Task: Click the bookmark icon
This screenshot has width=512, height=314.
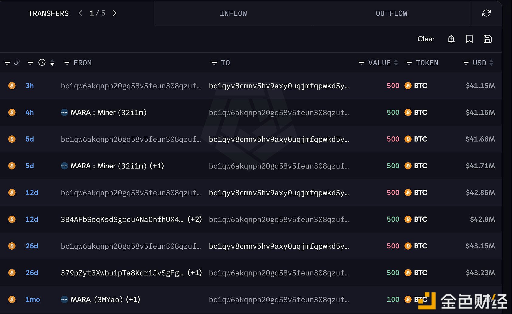Action: tap(469, 39)
